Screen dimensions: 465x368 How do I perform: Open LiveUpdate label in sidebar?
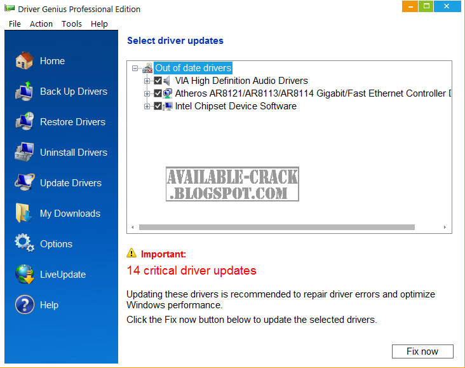pos(63,275)
